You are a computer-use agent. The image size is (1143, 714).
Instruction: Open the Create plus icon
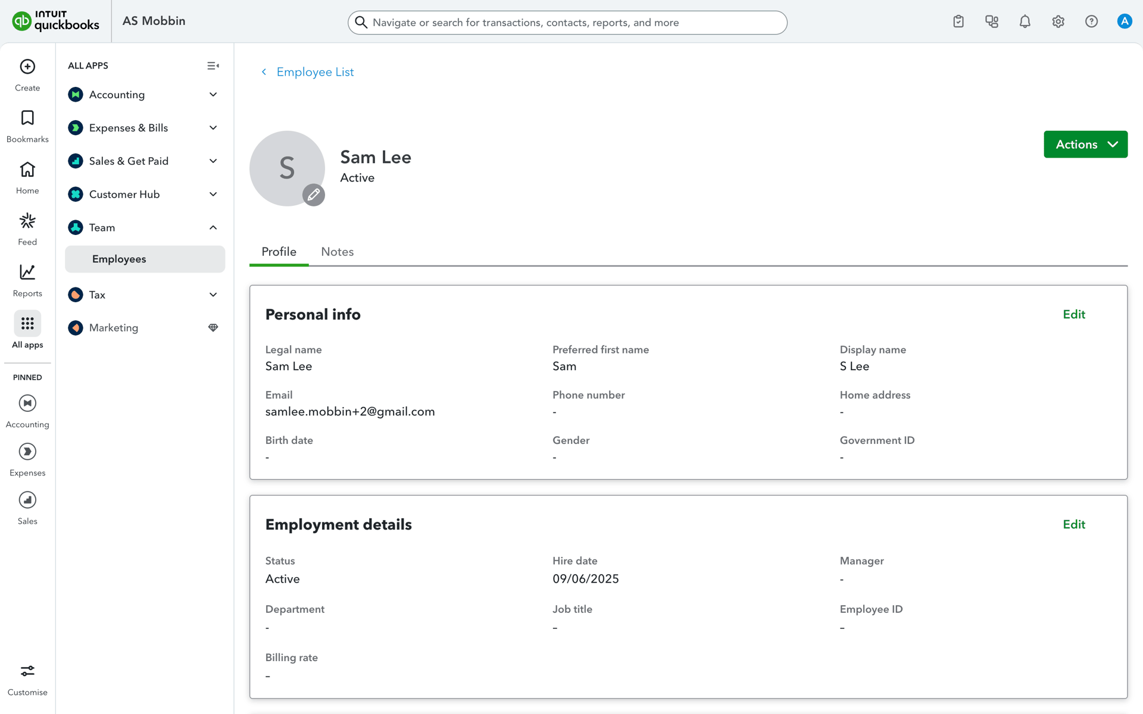point(27,67)
